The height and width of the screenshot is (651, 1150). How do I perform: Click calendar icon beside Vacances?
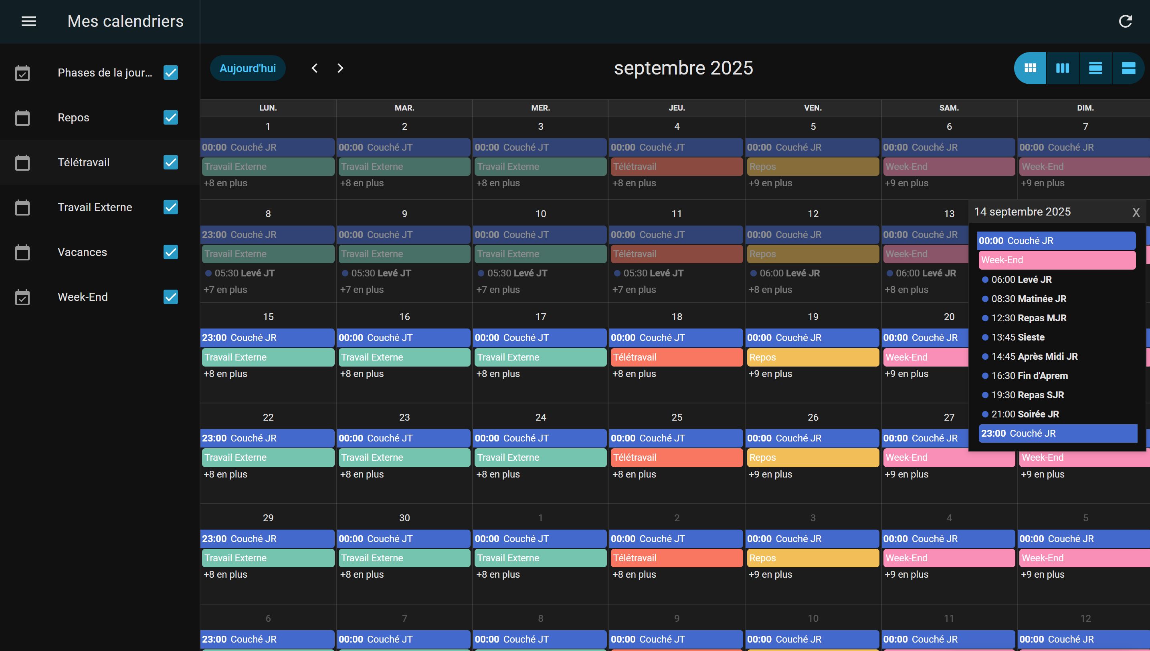click(x=22, y=252)
